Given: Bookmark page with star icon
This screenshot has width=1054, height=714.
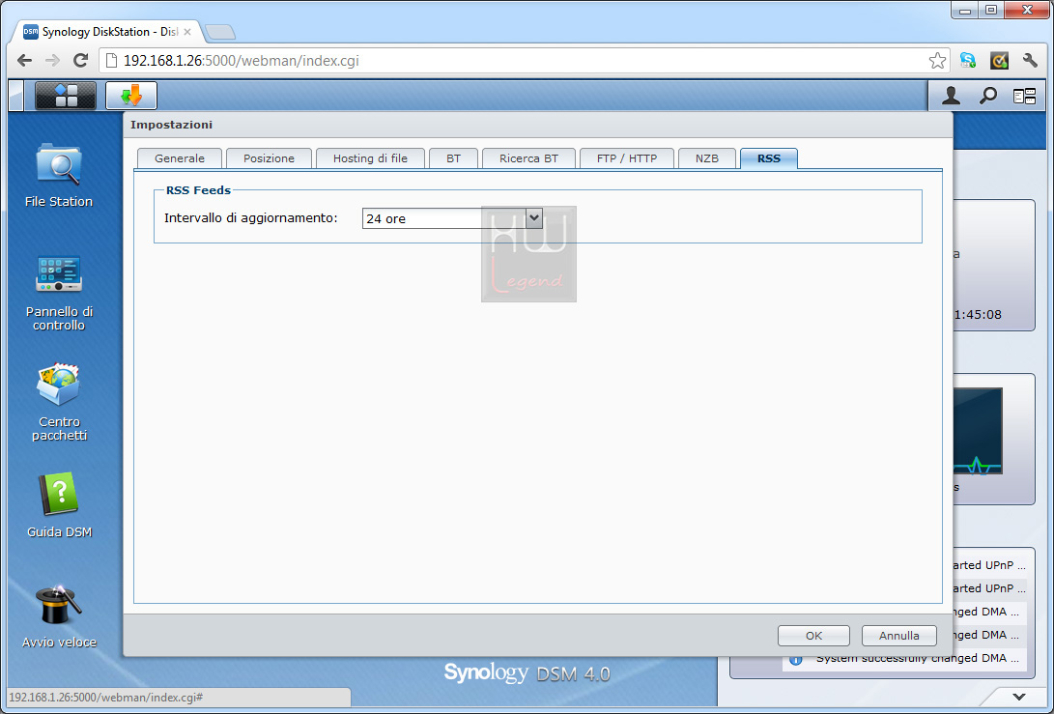Looking at the screenshot, I should 937,61.
